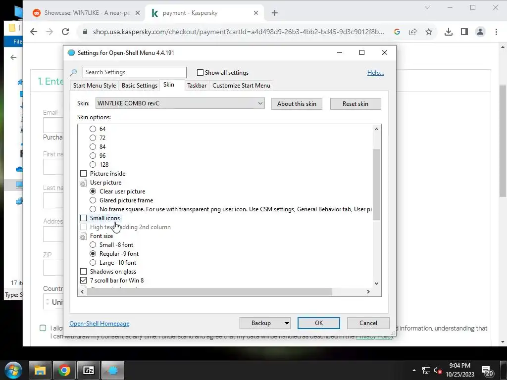Click the Cancel button

pos(368,323)
